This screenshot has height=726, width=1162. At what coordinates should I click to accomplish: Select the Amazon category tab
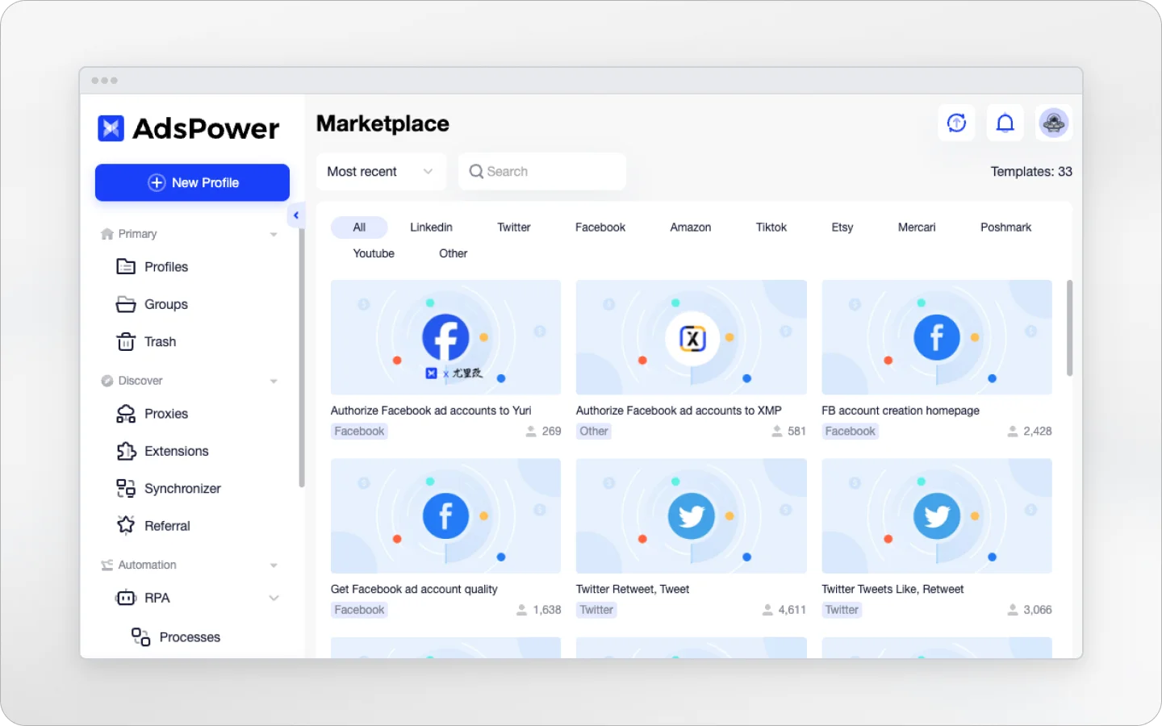click(x=691, y=227)
